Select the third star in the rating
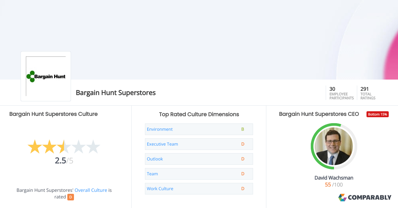This screenshot has width=398, height=208. 64,146
